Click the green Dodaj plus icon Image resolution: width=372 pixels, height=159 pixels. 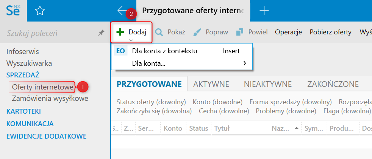click(120, 32)
